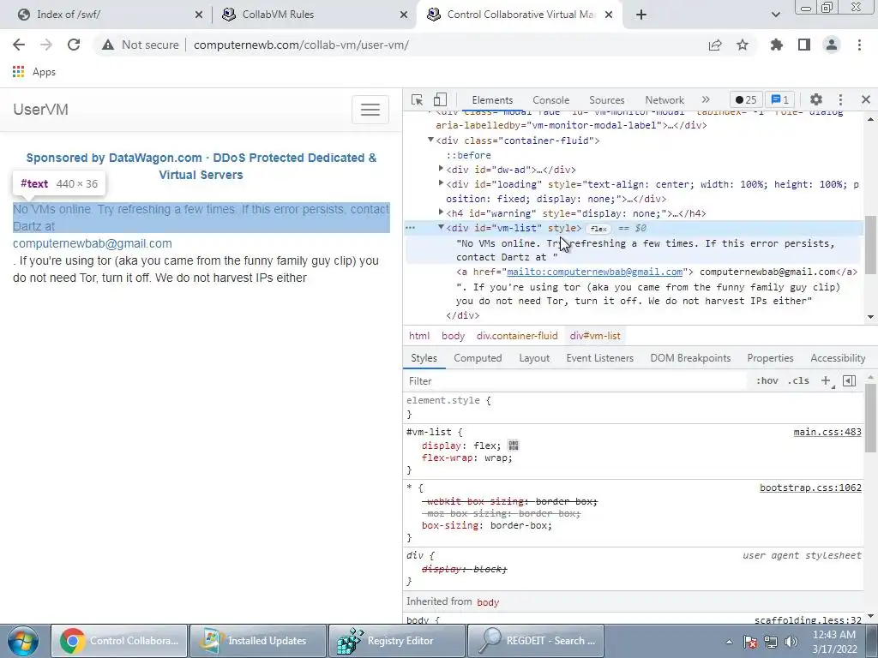Select the body breadcrumb item

(x=453, y=336)
